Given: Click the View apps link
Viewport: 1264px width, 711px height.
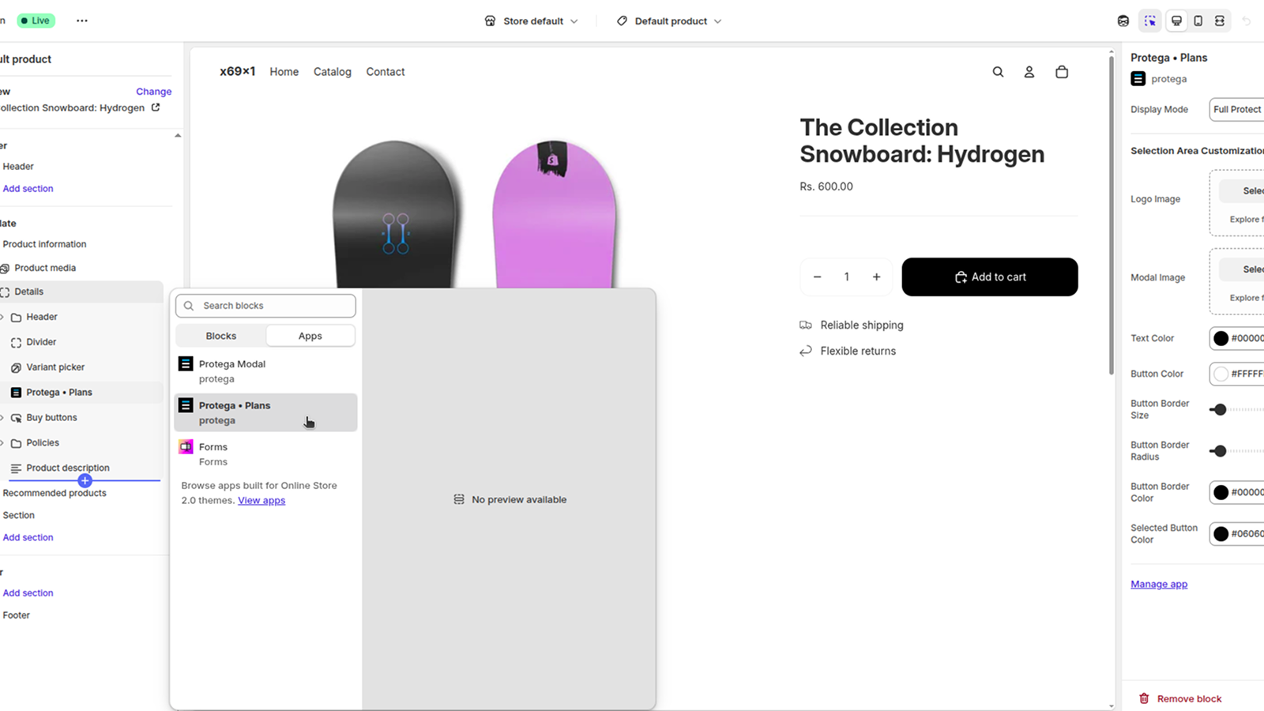Looking at the screenshot, I should (261, 501).
